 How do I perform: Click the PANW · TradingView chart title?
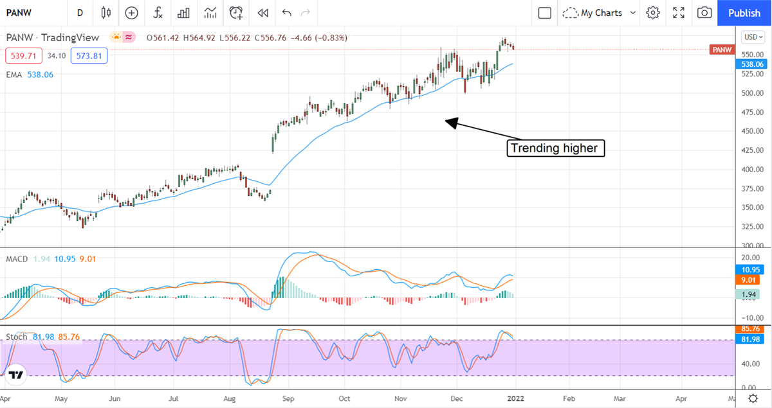(54, 38)
